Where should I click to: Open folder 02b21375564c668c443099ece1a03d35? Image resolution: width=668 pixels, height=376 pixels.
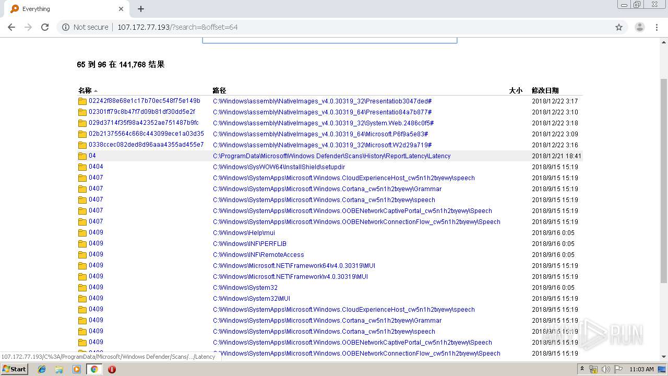[x=146, y=134]
